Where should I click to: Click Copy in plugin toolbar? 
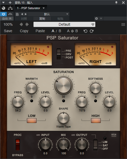point(24,31)
